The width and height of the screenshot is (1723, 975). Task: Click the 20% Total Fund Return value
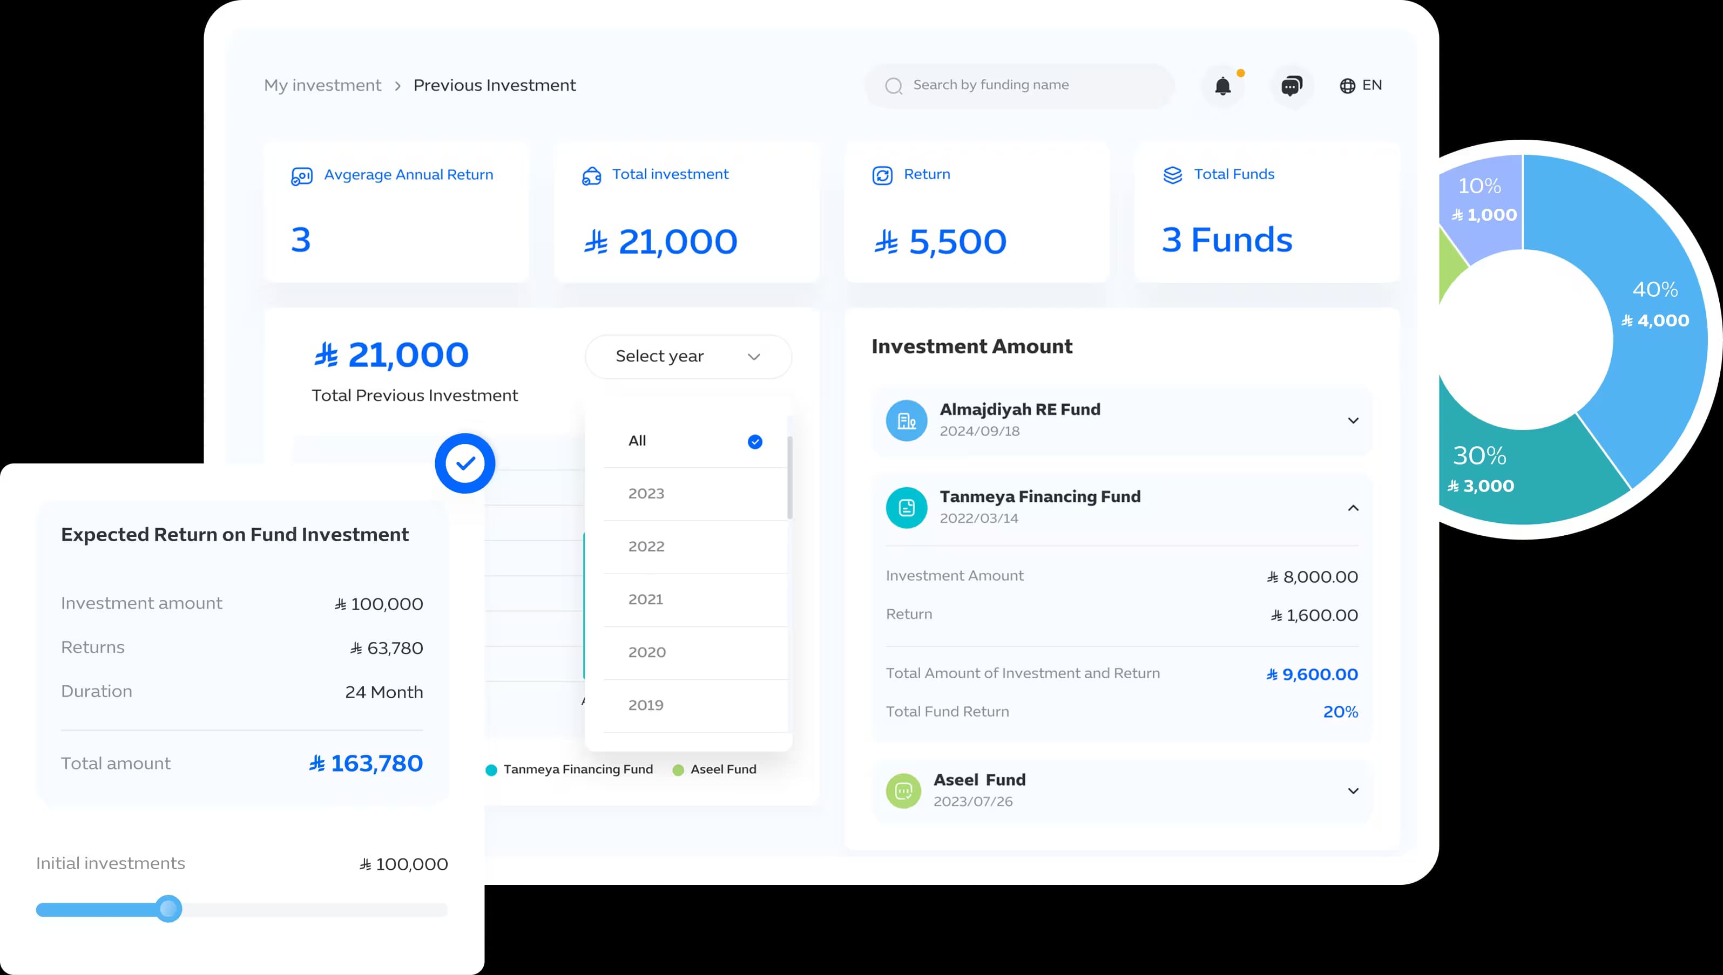click(1341, 712)
